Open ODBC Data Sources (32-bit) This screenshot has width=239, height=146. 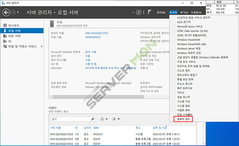(x=192, y=31)
